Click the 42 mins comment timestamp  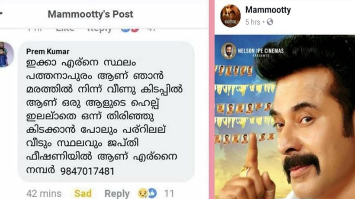pyautogui.click(x=44, y=193)
